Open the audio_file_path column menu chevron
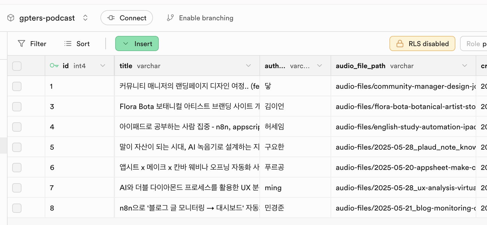The height and width of the screenshot is (225, 487). point(465,66)
